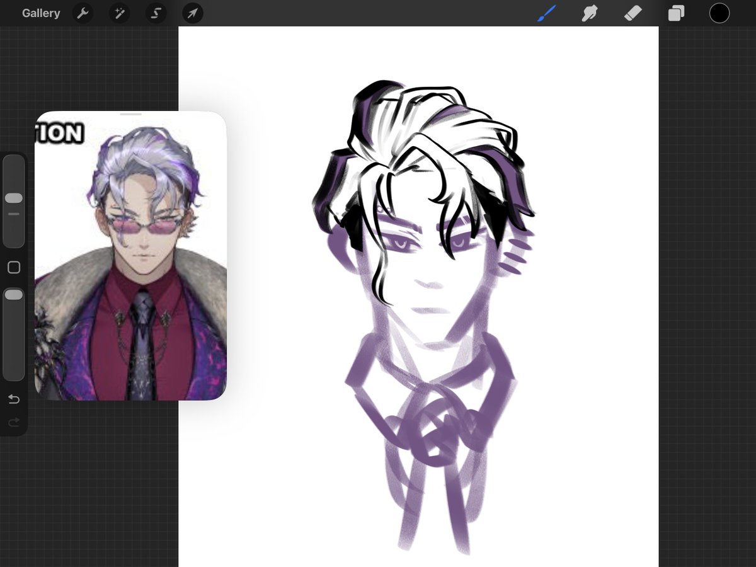The width and height of the screenshot is (756, 567).
Task: Open the Layers panel
Action: tap(676, 13)
